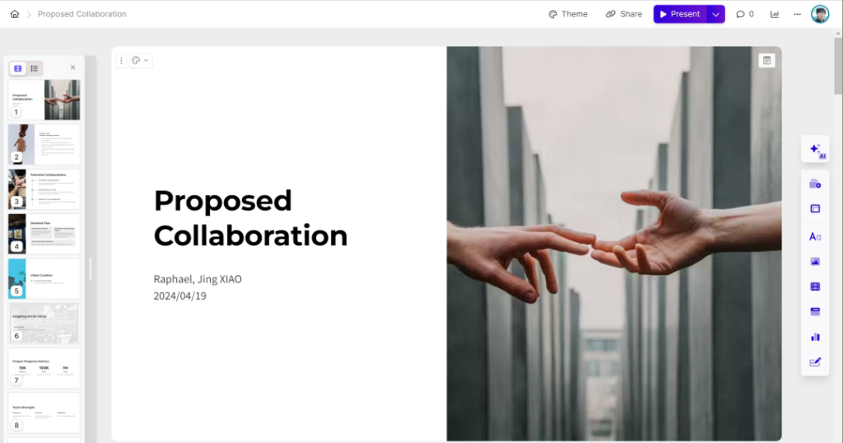Click the Present button
The width and height of the screenshot is (843, 443).
680,14
